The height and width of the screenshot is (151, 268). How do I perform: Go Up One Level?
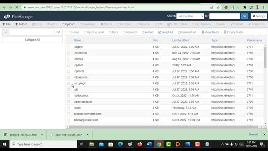94,32
